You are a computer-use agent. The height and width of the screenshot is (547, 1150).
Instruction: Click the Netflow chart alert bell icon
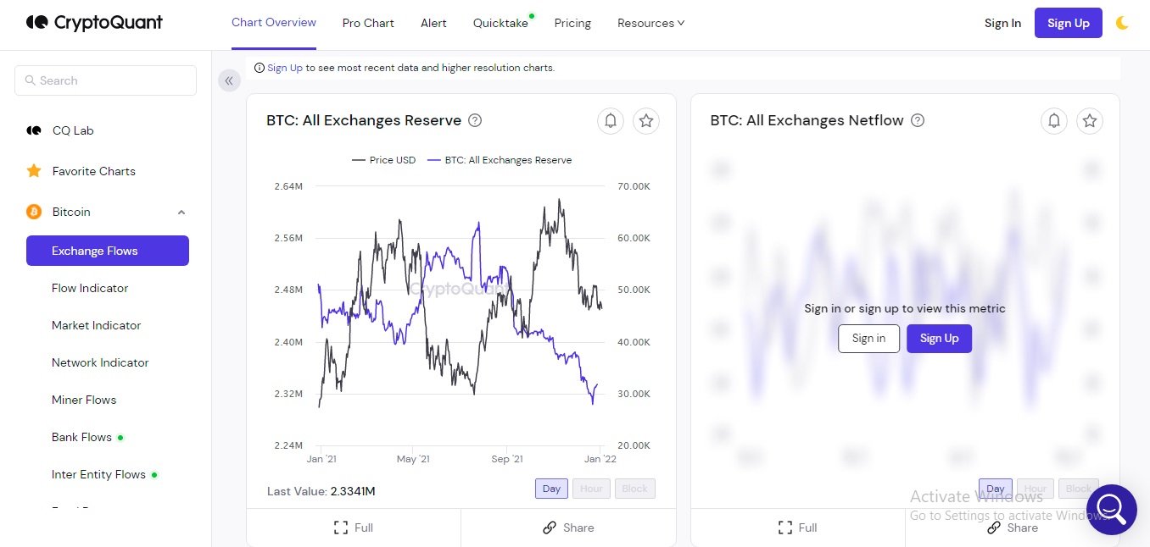[x=1054, y=121]
